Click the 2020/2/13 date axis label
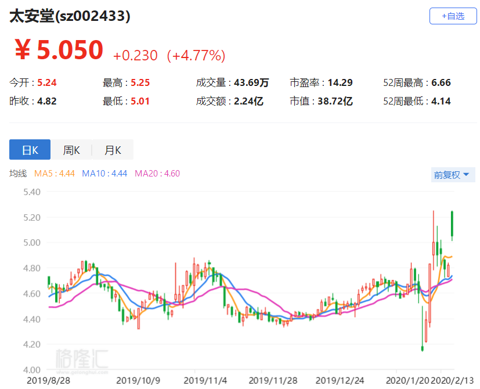Image resolution: width=480 pixels, height=389 pixels. tap(453, 381)
